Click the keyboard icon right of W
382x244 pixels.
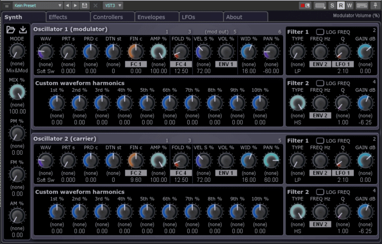coord(362,5)
